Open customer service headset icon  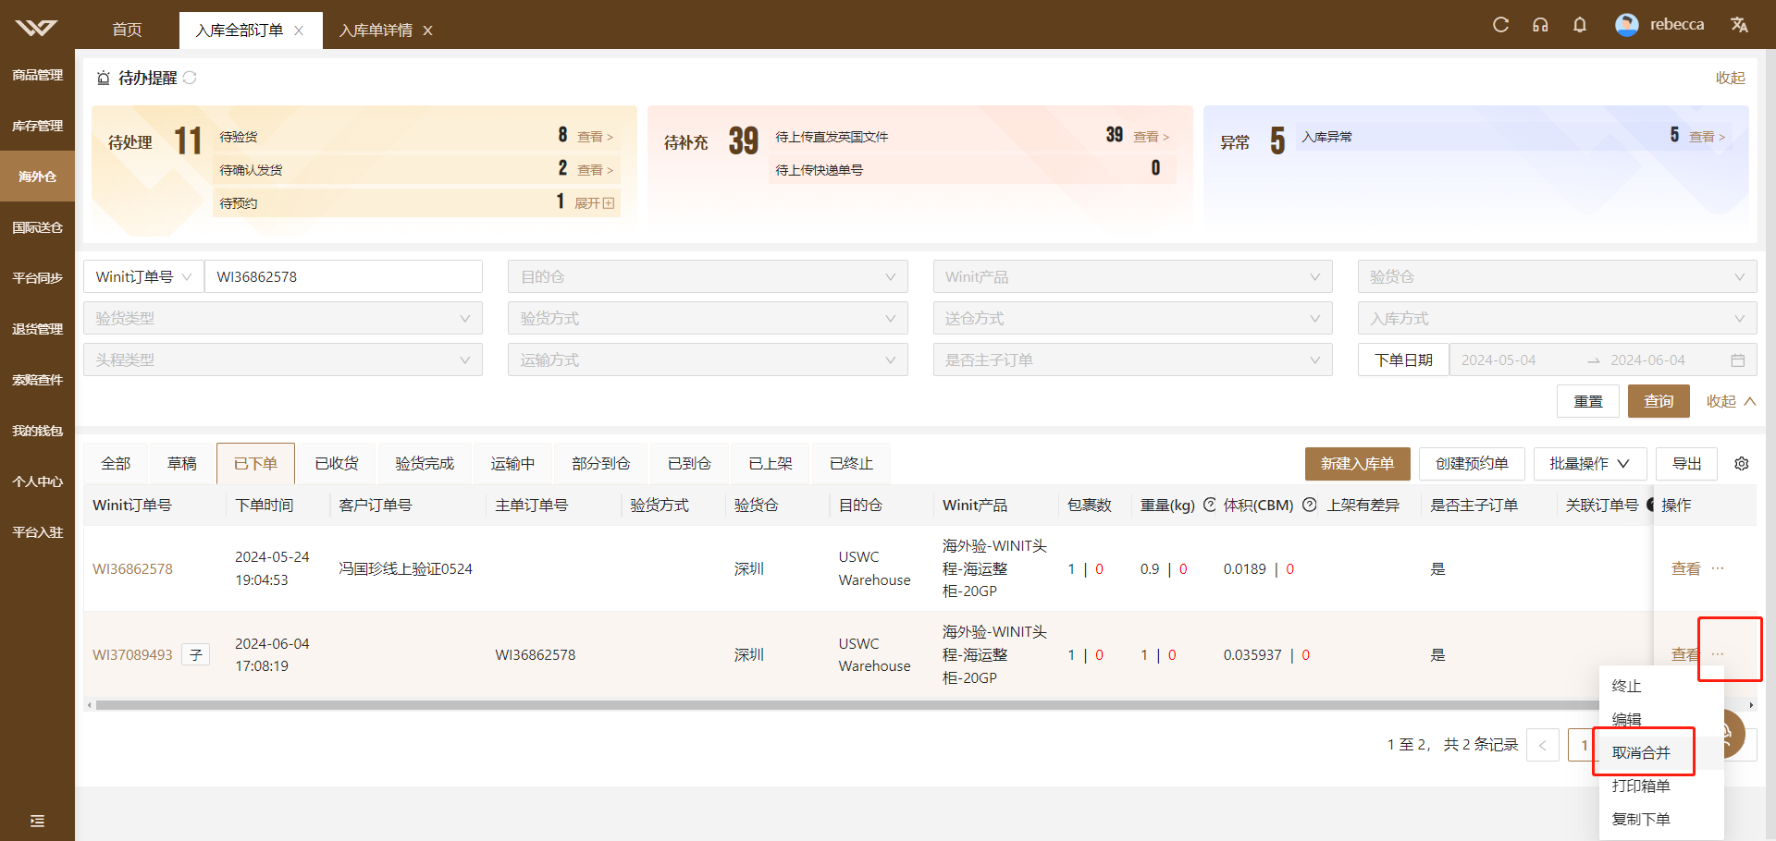[1540, 25]
